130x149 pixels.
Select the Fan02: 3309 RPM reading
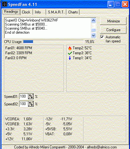pos(19,53)
